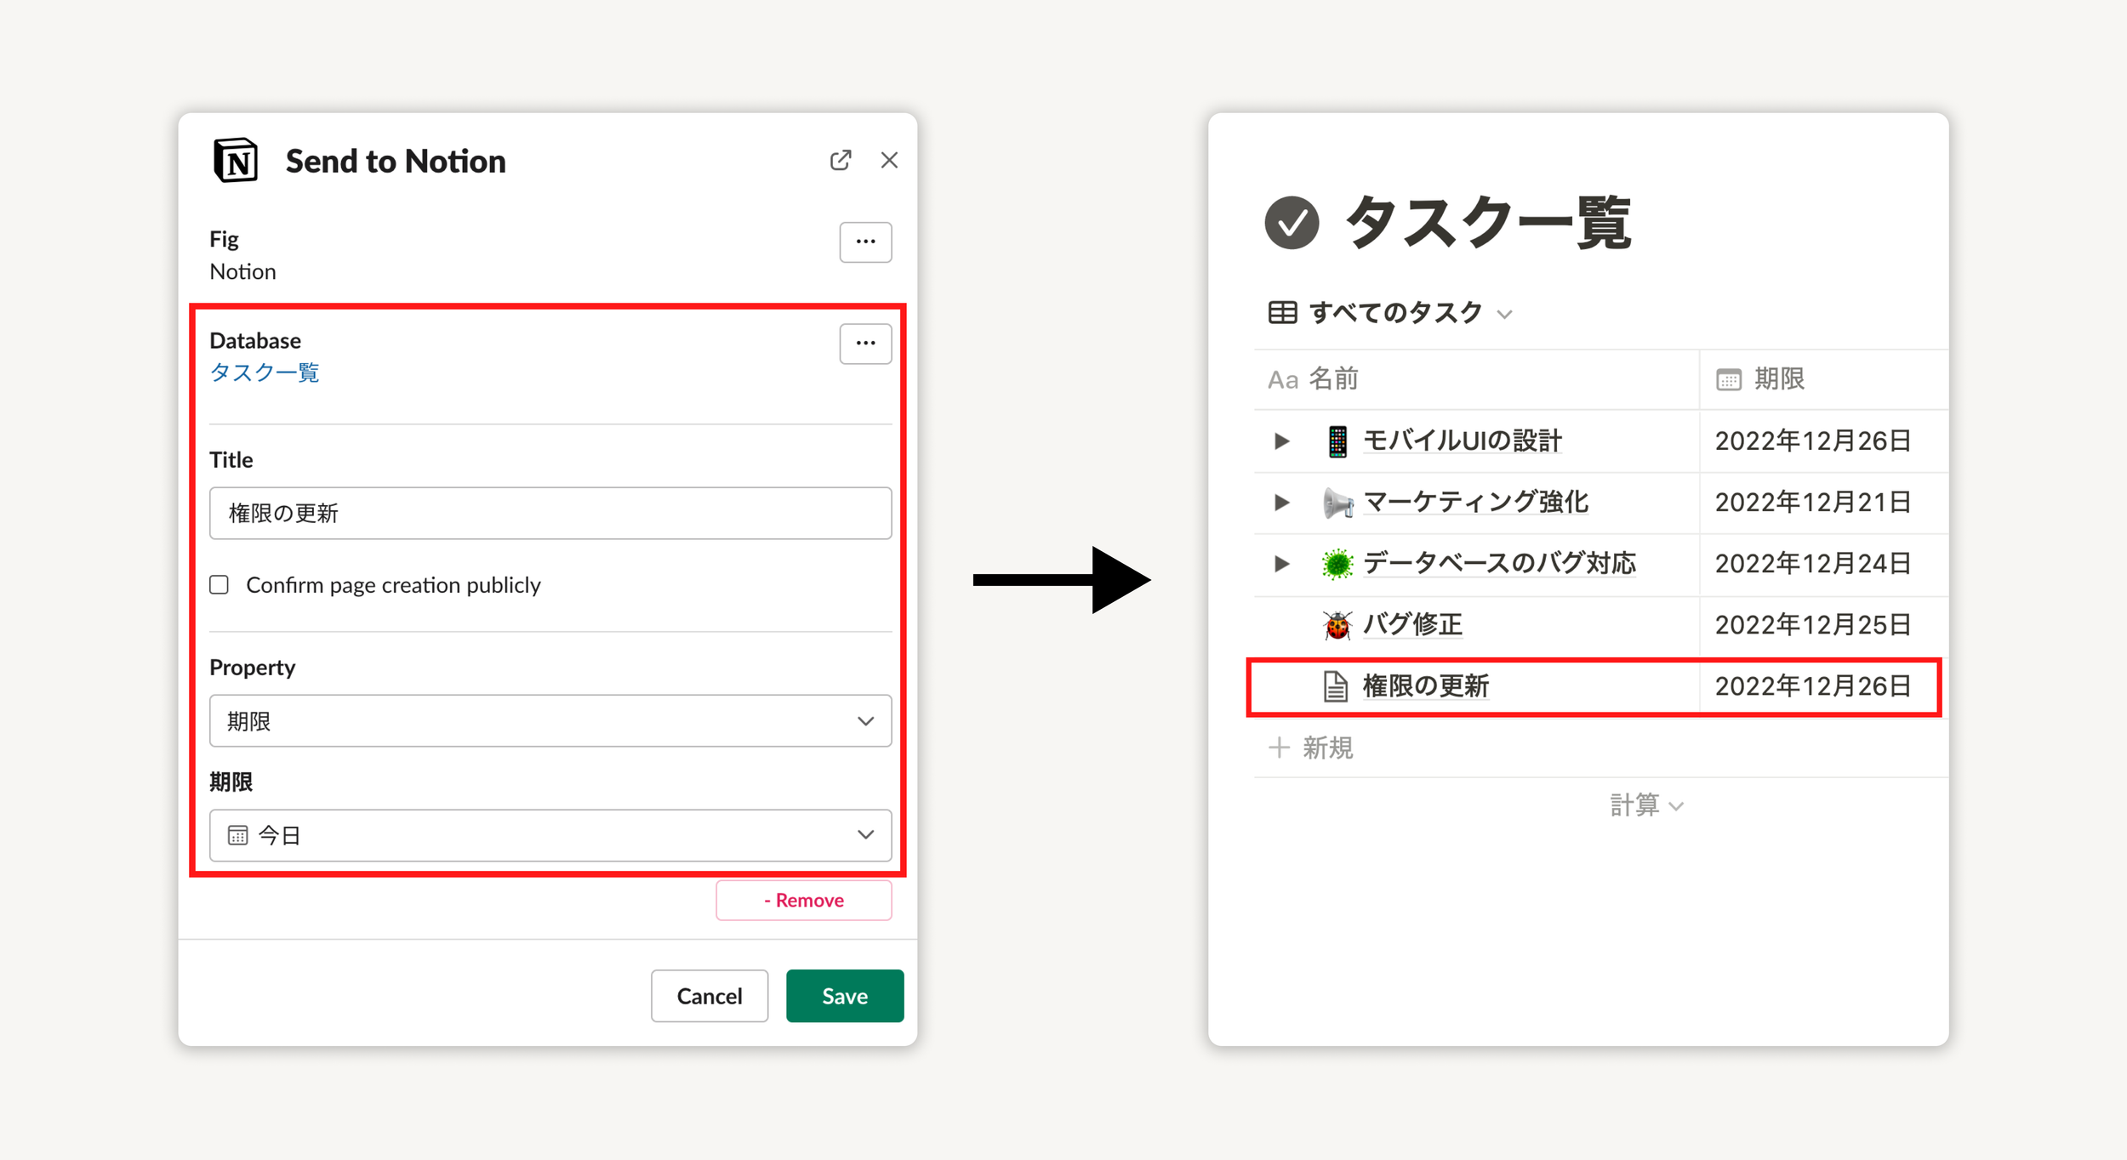Click the calendar icon in the 期限 column header
2127x1160 pixels.
click(x=1730, y=379)
